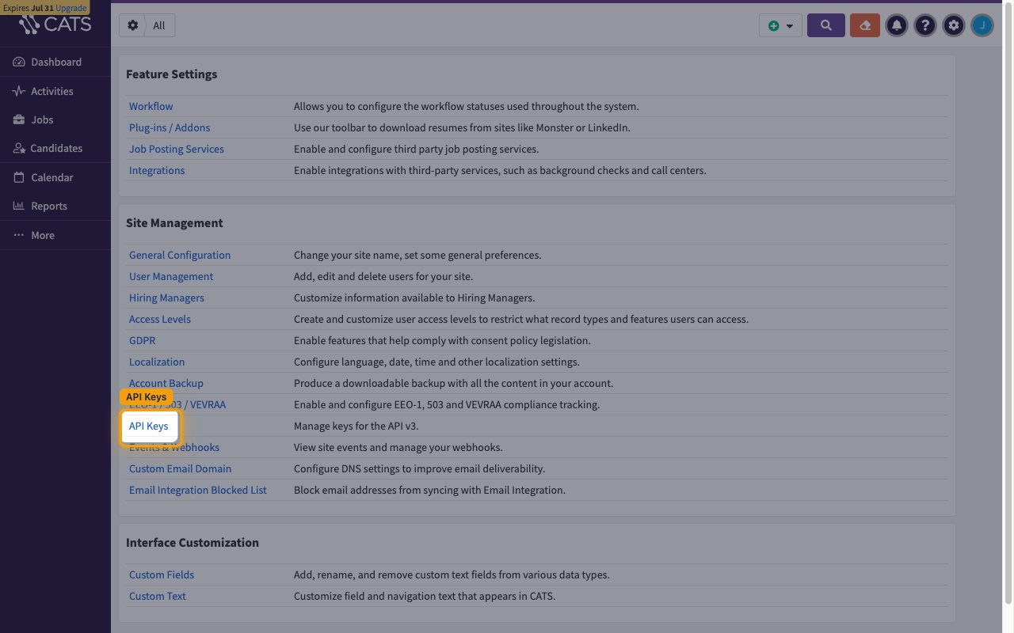Screen dimensions: 1014x633
Task: Click text "View site events and manage your webhooks."
Action: pos(398,447)
